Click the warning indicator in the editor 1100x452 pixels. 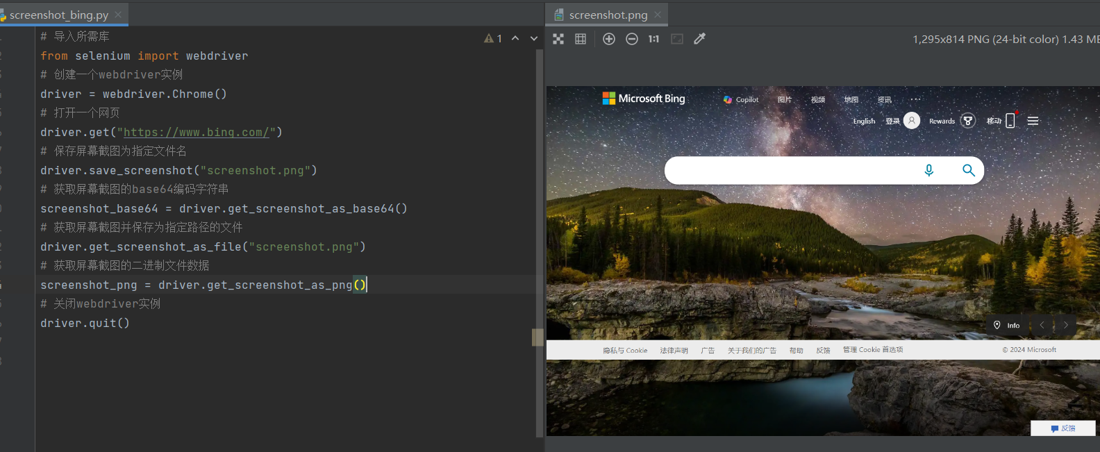pyautogui.click(x=493, y=39)
